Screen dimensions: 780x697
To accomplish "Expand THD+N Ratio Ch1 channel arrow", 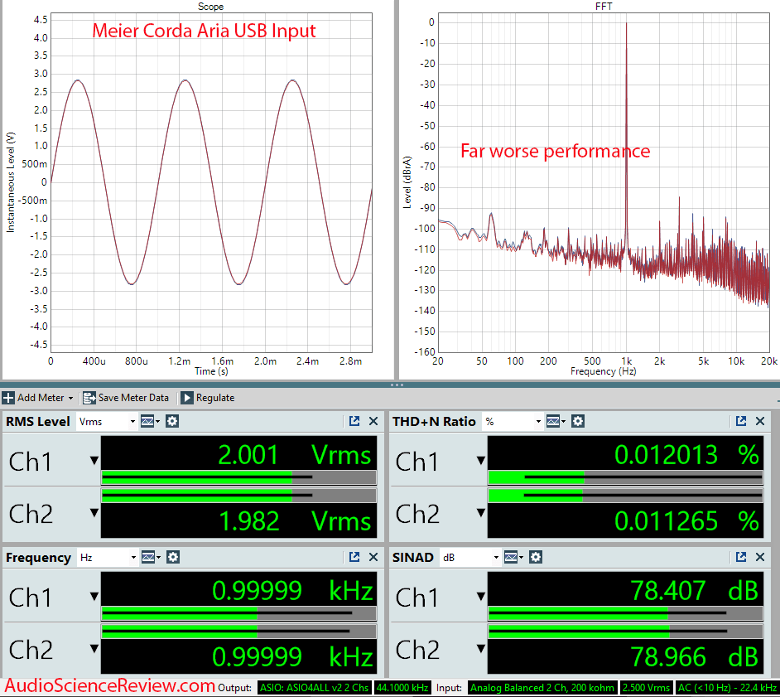I will (x=480, y=461).
